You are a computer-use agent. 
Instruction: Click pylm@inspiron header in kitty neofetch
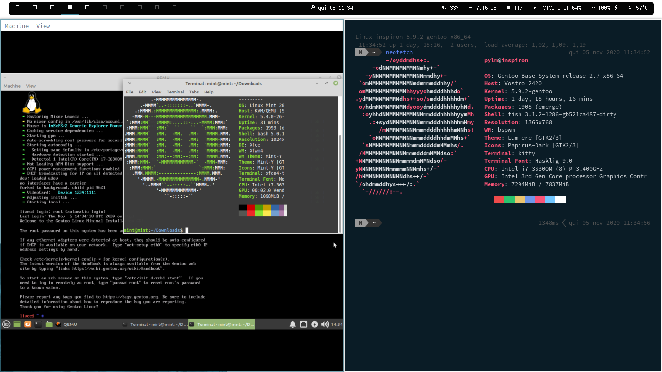pyautogui.click(x=506, y=60)
